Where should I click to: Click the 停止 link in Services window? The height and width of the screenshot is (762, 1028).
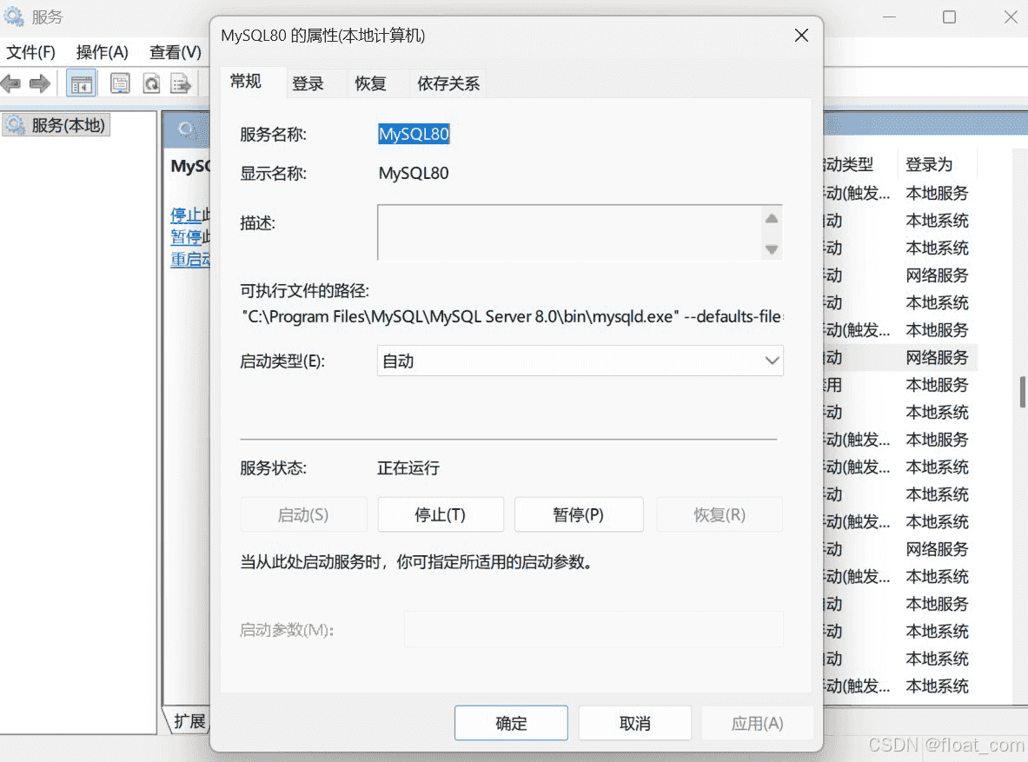(x=186, y=215)
